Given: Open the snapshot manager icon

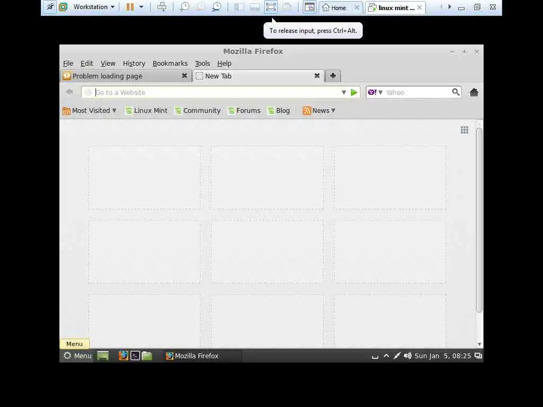Looking at the screenshot, I should [x=217, y=7].
